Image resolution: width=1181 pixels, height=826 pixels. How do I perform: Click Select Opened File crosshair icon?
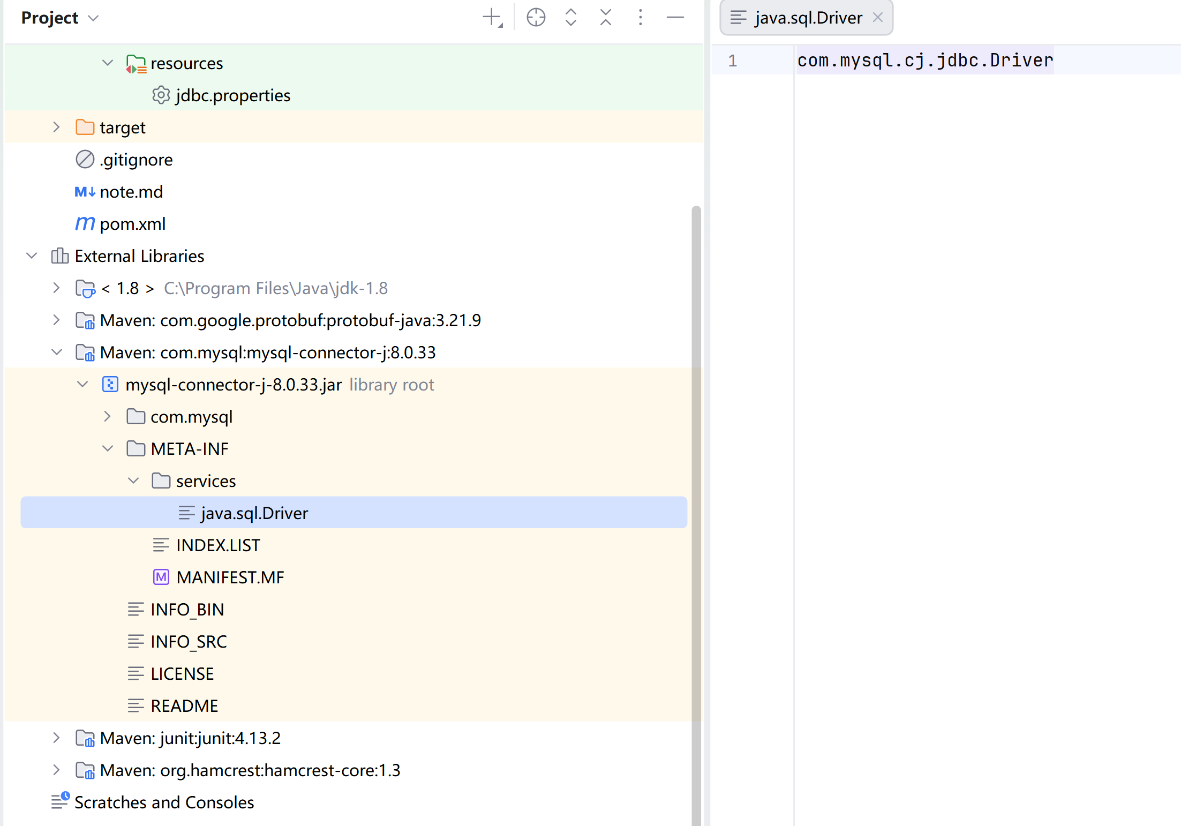click(x=536, y=18)
